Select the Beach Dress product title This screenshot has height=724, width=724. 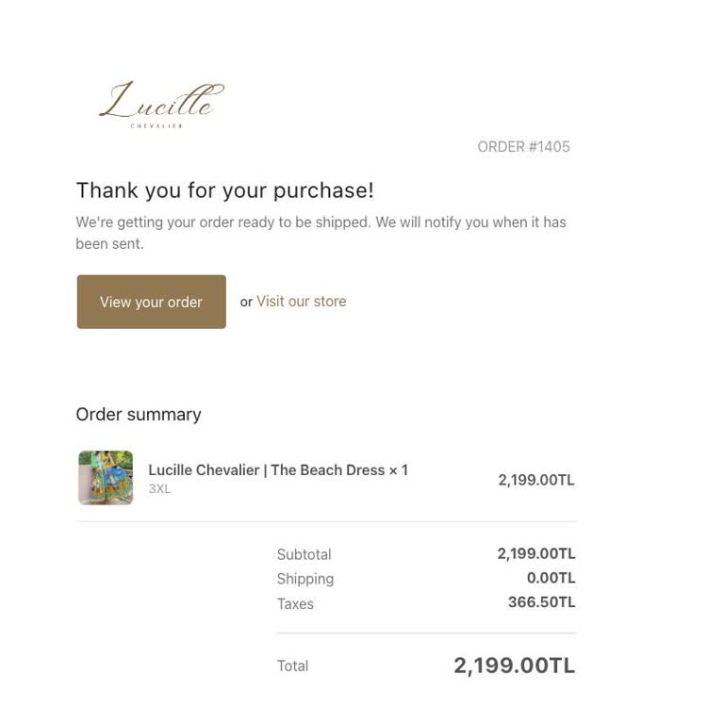[x=277, y=469]
